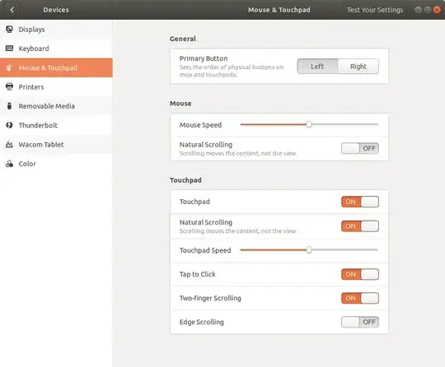Click the Touchpad Speed slider handle
This screenshot has width=445, height=367.
tap(309, 249)
